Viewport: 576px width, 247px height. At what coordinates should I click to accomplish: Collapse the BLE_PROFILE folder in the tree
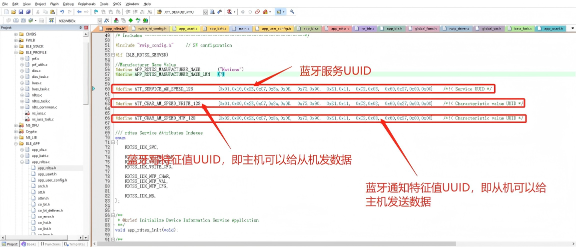coord(16,52)
